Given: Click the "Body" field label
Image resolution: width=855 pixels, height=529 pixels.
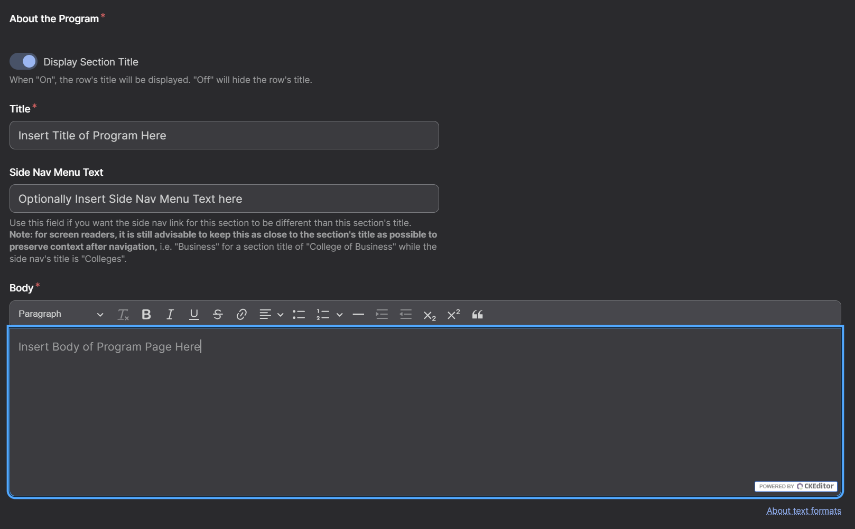Looking at the screenshot, I should (x=21, y=288).
